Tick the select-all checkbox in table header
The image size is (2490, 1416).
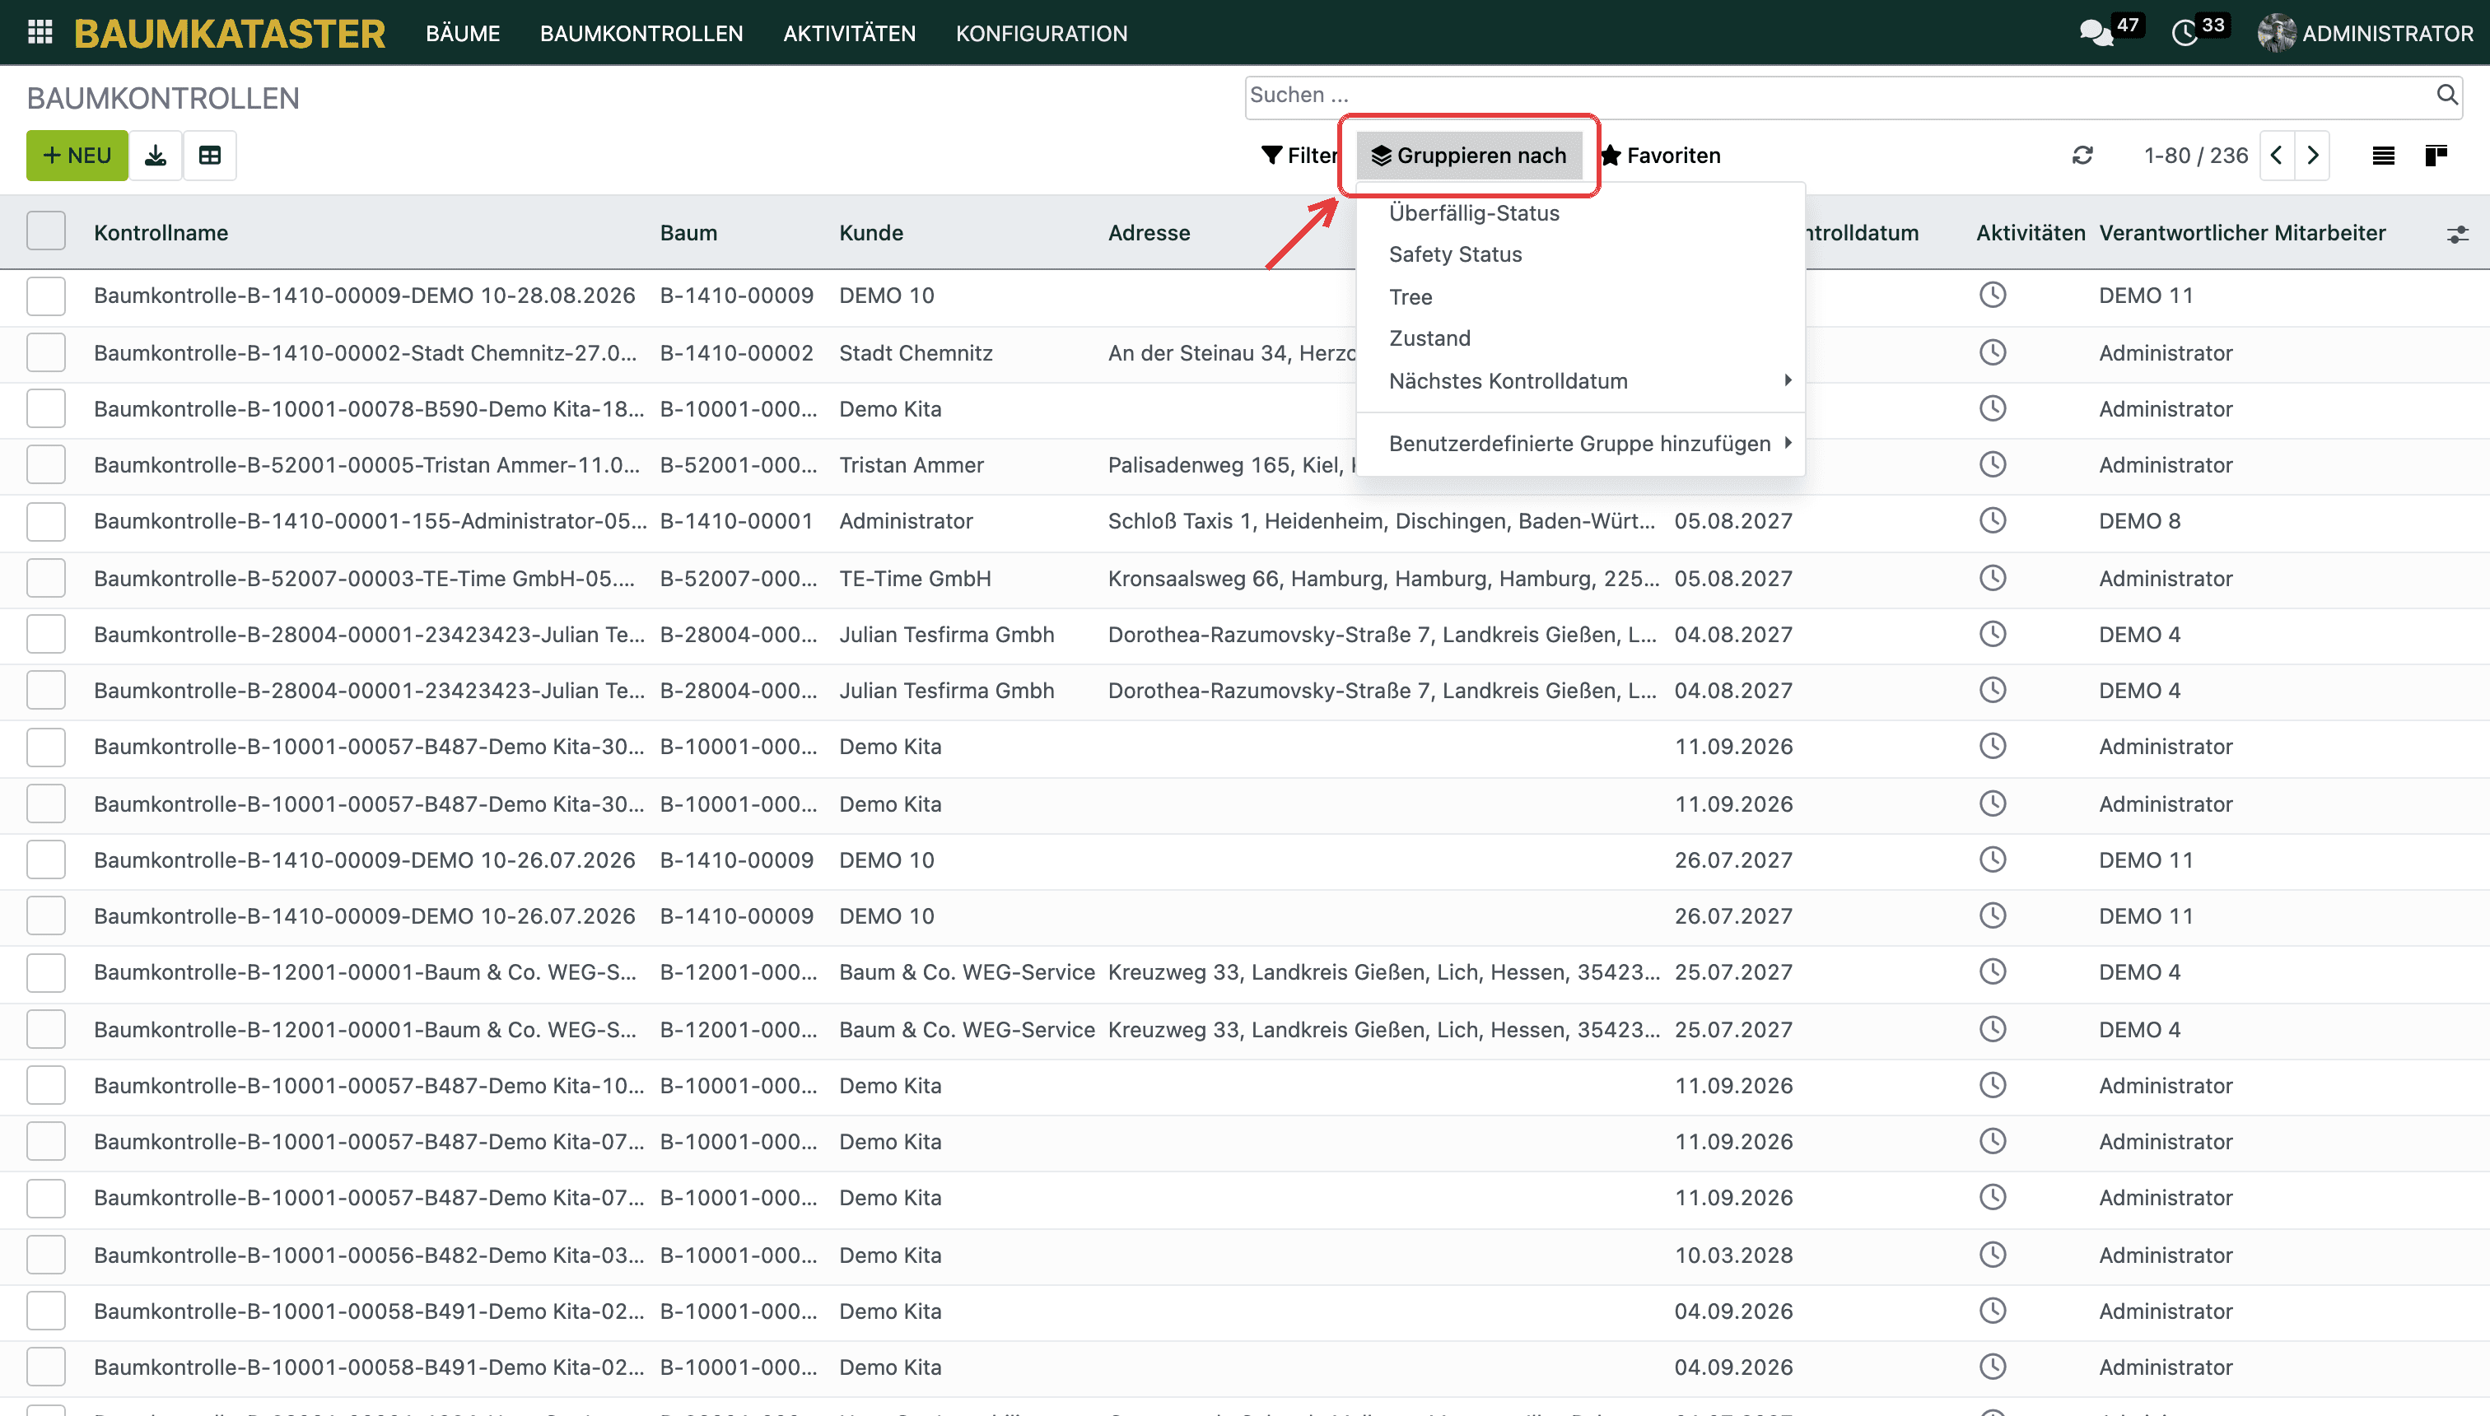(47, 231)
